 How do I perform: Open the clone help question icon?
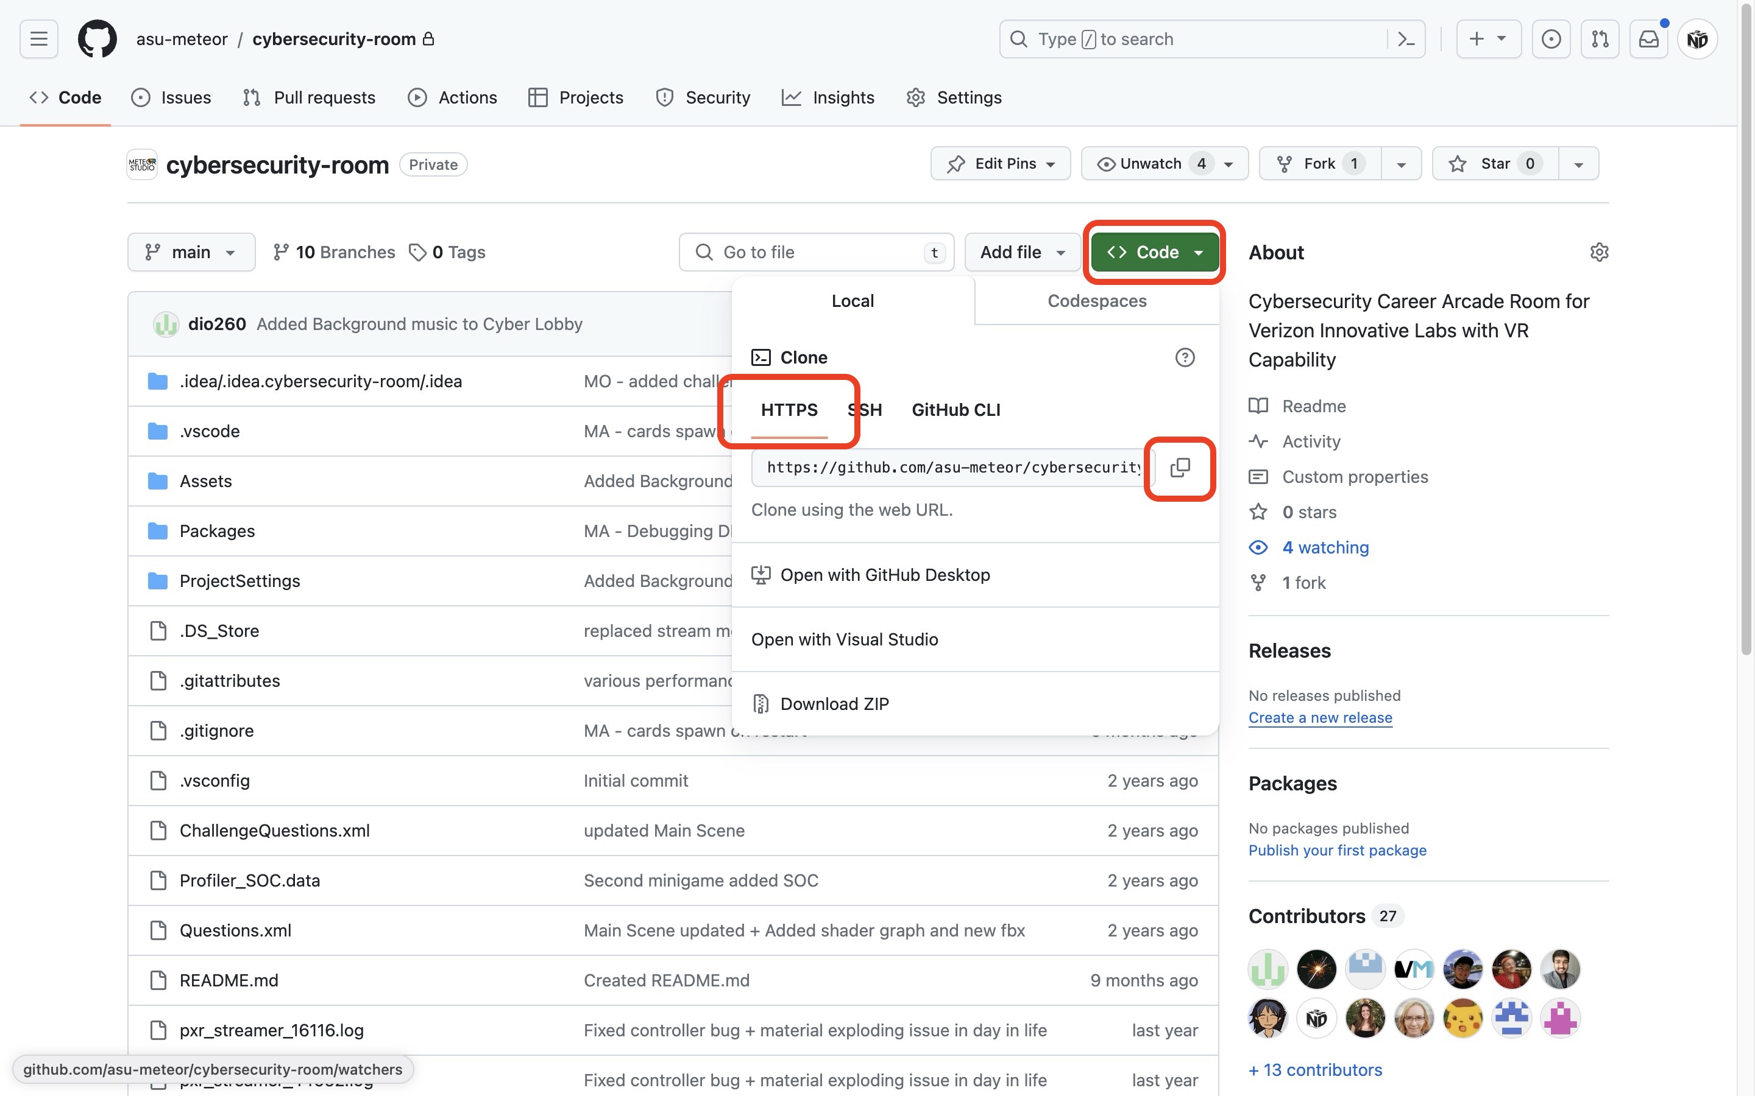pyautogui.click(x=1184, y=357)
